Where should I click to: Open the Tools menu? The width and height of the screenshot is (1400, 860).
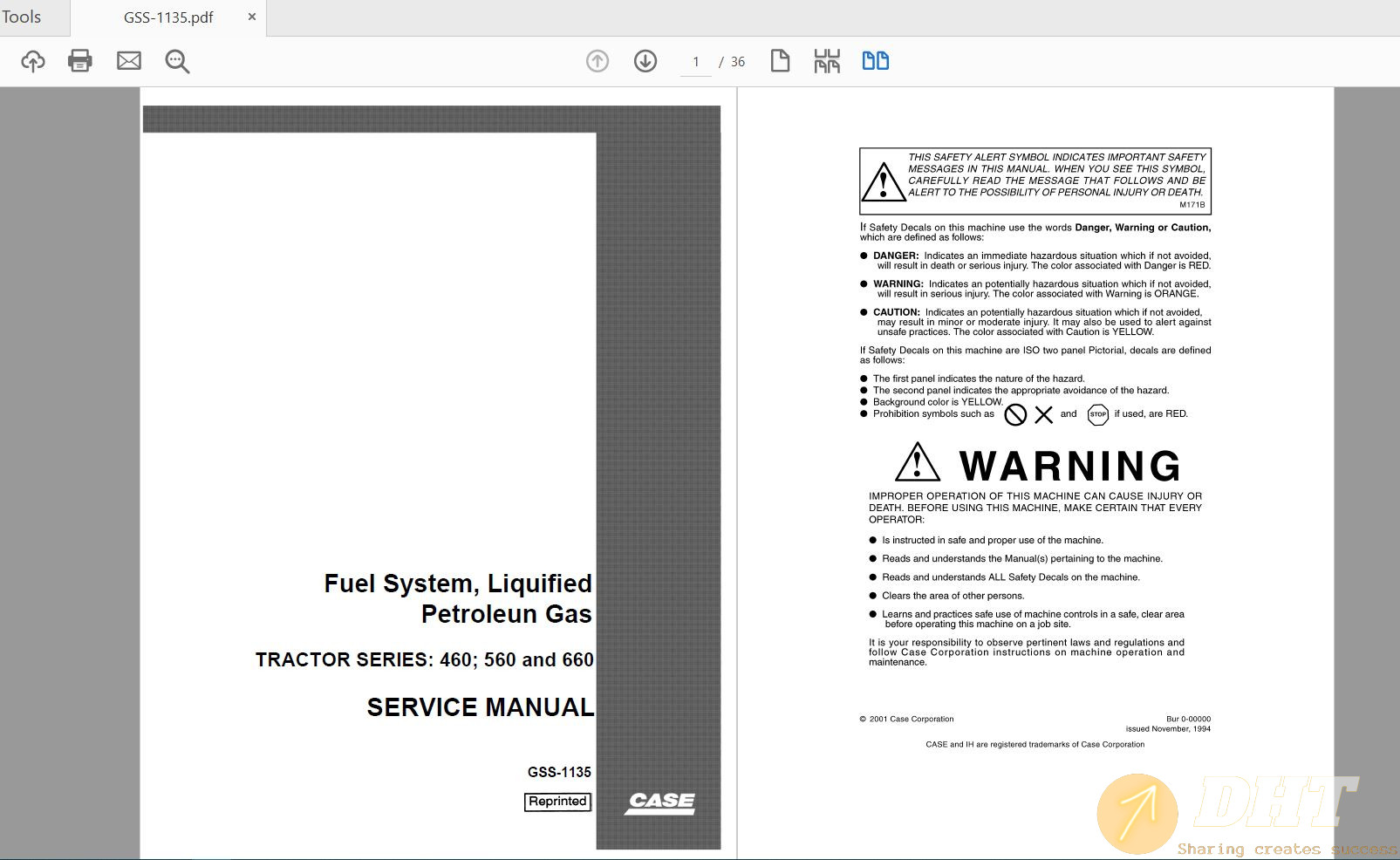pyautogui.click(x=22, y=16)
